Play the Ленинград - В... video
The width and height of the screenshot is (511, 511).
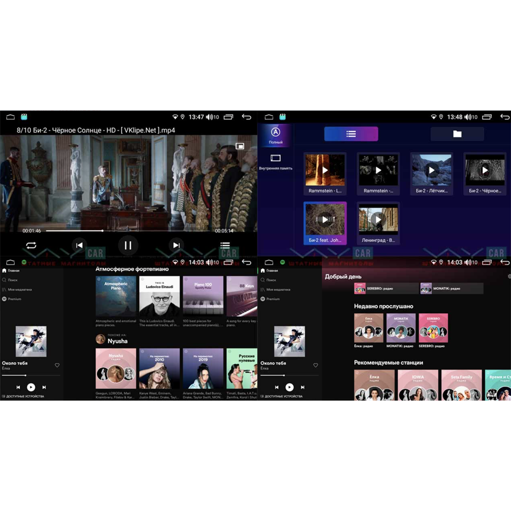(378, 223)
